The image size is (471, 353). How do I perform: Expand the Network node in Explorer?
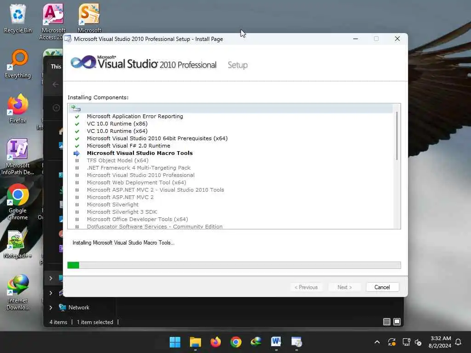click(x=51, y=307)
